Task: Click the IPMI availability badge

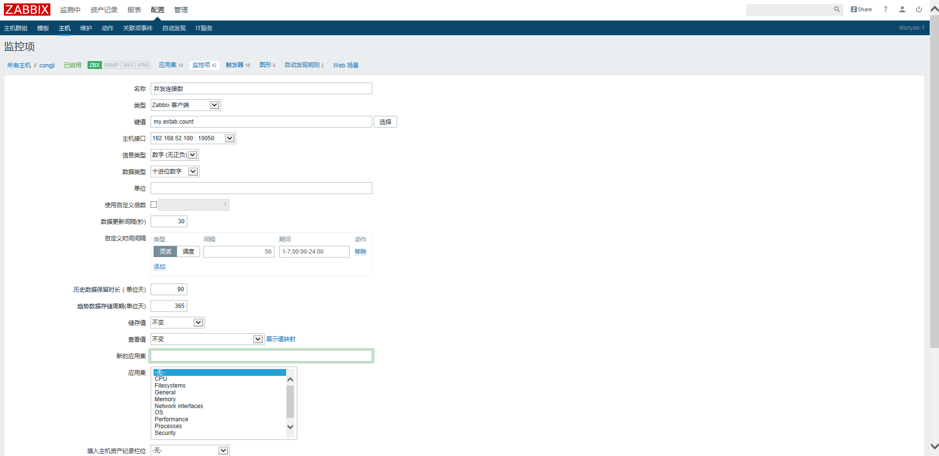Action: (143, 65)
